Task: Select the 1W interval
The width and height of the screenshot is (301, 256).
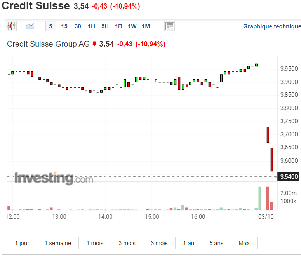Action: coord(132,26)
